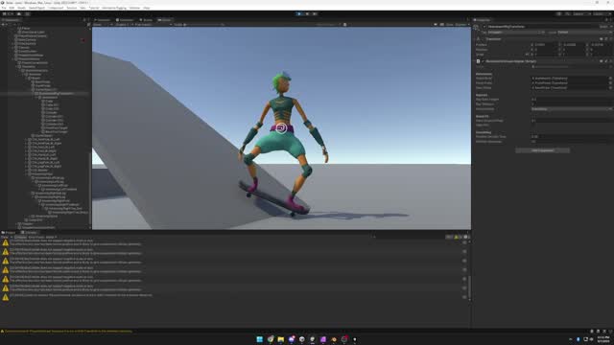
Task: Click the Position X input field
Action: pos(545,45)
